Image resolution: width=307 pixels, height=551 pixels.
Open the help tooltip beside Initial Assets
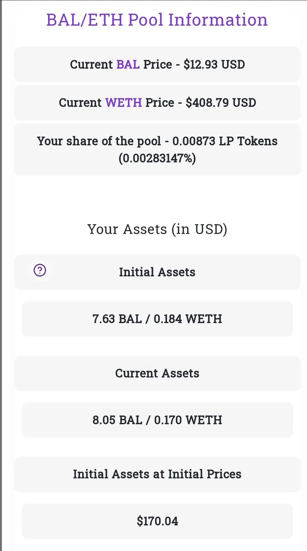pos(40,270)
